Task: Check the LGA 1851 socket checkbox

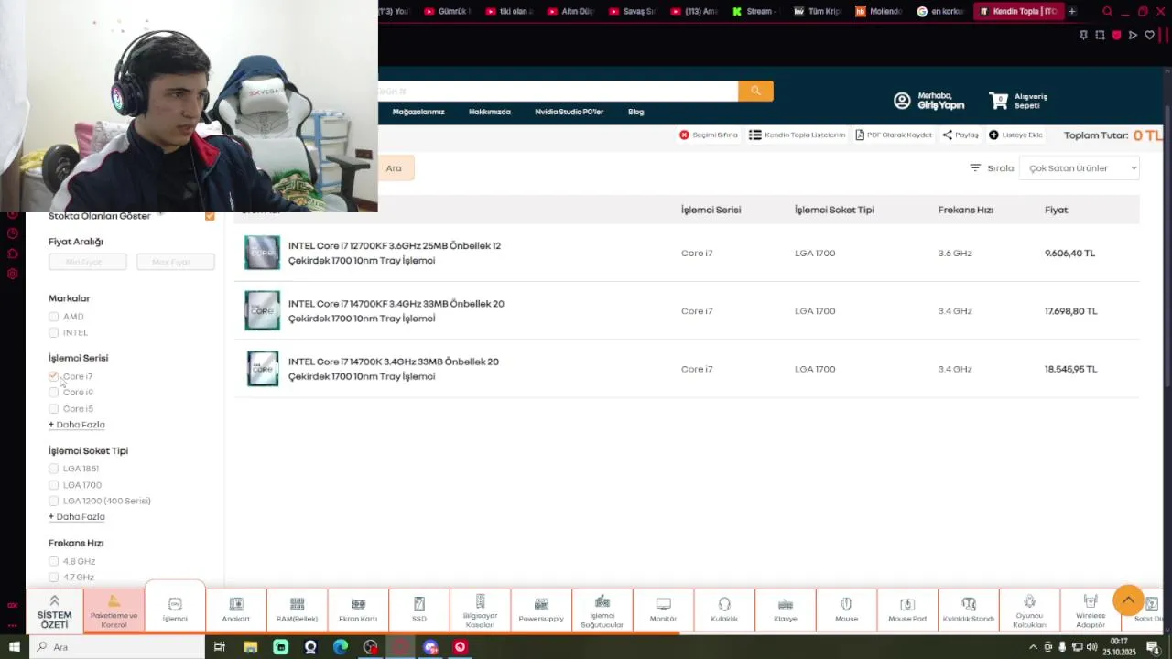Action: coord(53,469)
